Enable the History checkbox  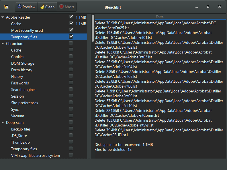71,76
